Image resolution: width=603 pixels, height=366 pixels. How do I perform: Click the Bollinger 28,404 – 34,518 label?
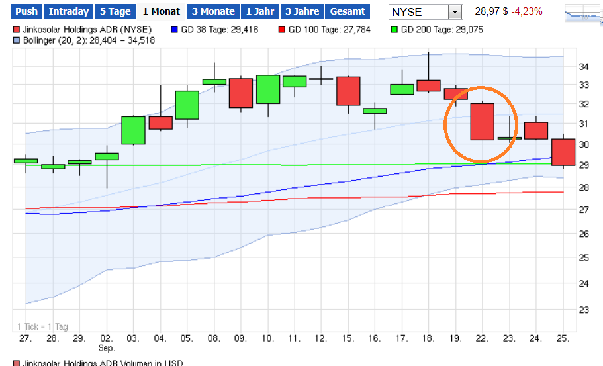(x=89, y=40)
